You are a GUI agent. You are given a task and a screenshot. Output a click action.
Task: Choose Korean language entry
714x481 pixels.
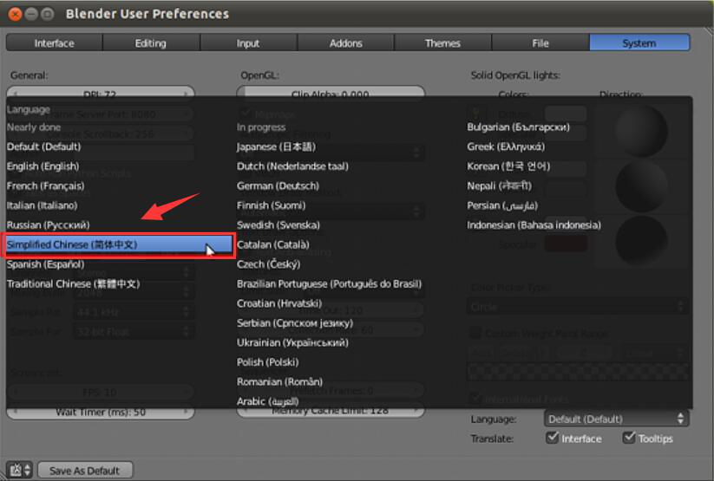(x=508, y=166)
